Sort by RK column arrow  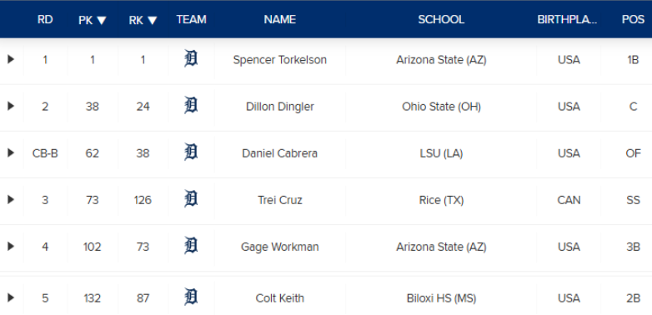(153, 20)
